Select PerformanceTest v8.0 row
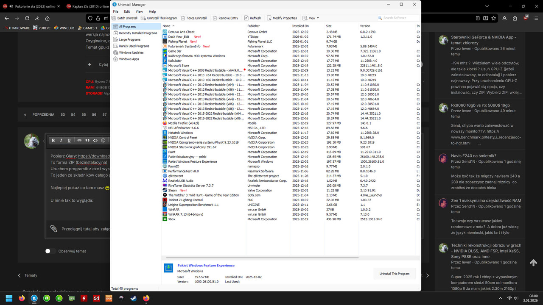 (x=291, y=171)
